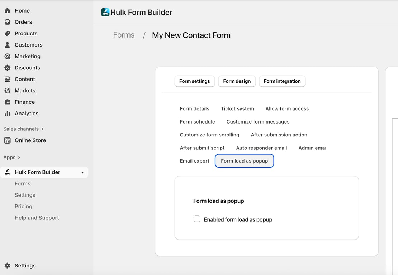Screen dimensions: 398x275
Task: Open the Ticket system settings
Action: pyautogui.click(x=237, y=109)
